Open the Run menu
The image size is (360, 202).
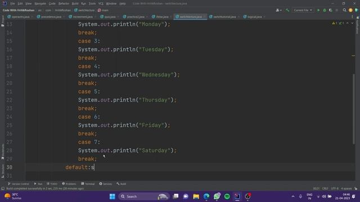[x=84, y=4]
